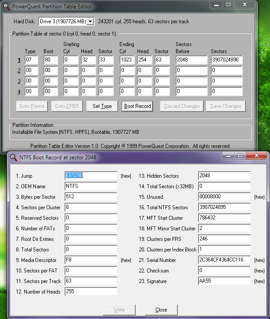270x319 pixels.
Task: Click the Partition Table Editor title bar magnifier icon
Action: coord(7,7)
